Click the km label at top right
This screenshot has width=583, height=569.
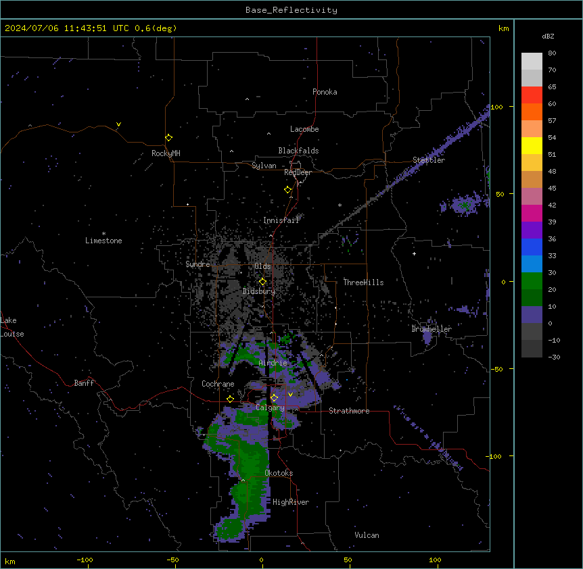(503, 28)
